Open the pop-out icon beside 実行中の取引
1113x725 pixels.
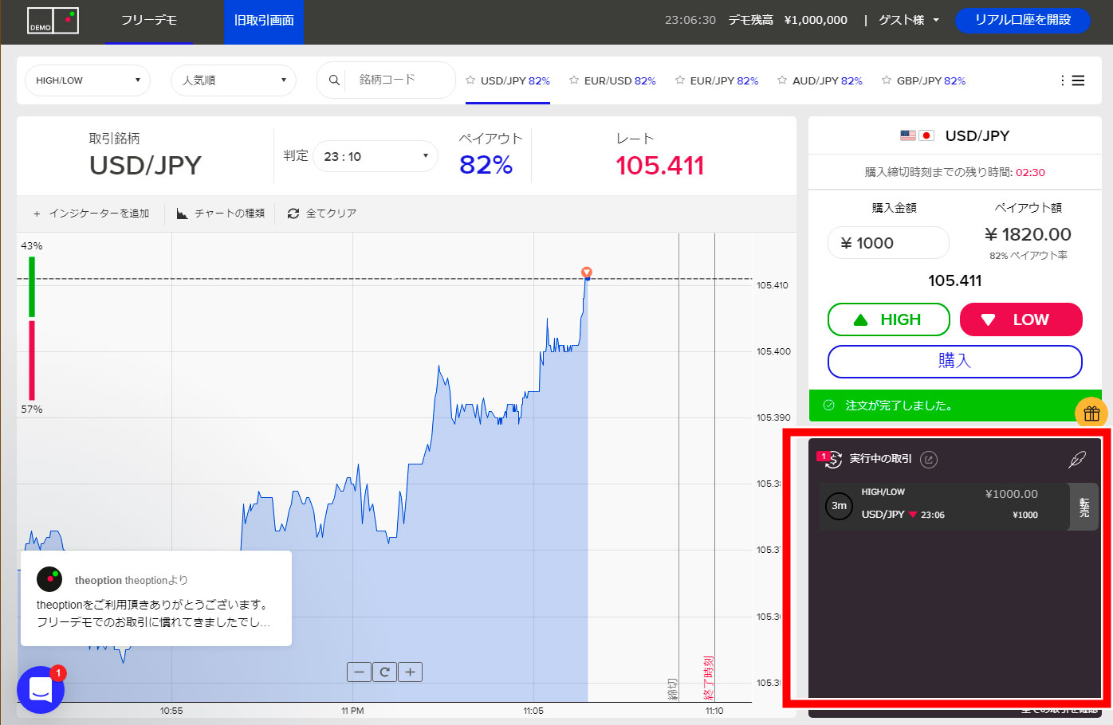(x=929, y=459)
